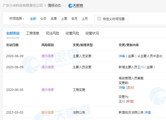Screen dimensions: 166x120
Task: Click the 高级管理人员备案 text
Action: 131,78
